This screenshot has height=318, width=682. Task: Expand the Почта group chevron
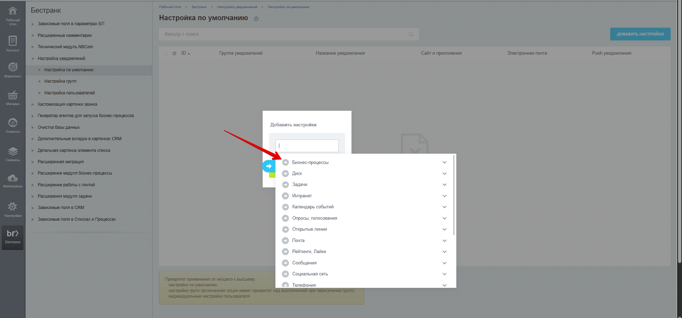(x=444, y=241)
